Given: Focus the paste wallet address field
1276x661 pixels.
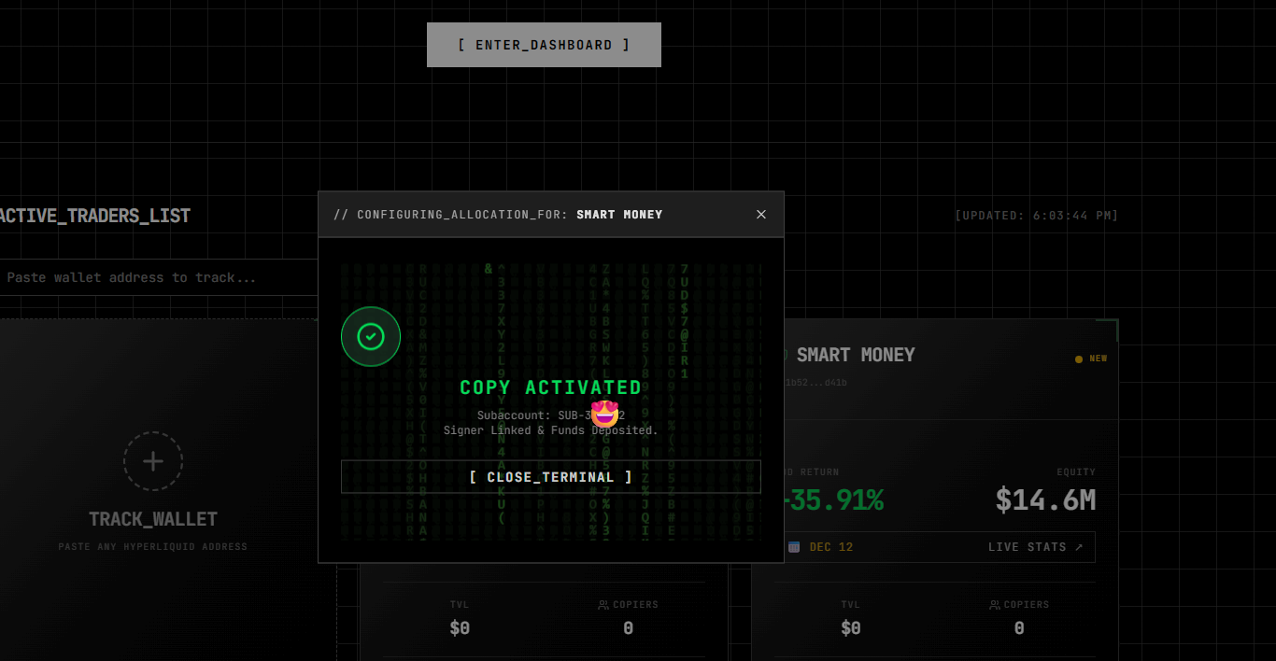Looking at the screenshot, I should coord(159,277).
